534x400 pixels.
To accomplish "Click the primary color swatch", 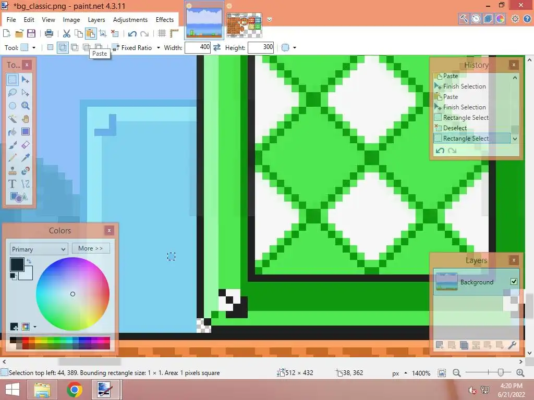I will point(17,264).
